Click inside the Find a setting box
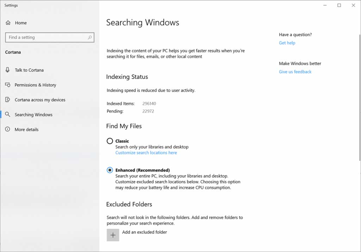The height and width of the screenshot is (252, 361). point(46,37)
